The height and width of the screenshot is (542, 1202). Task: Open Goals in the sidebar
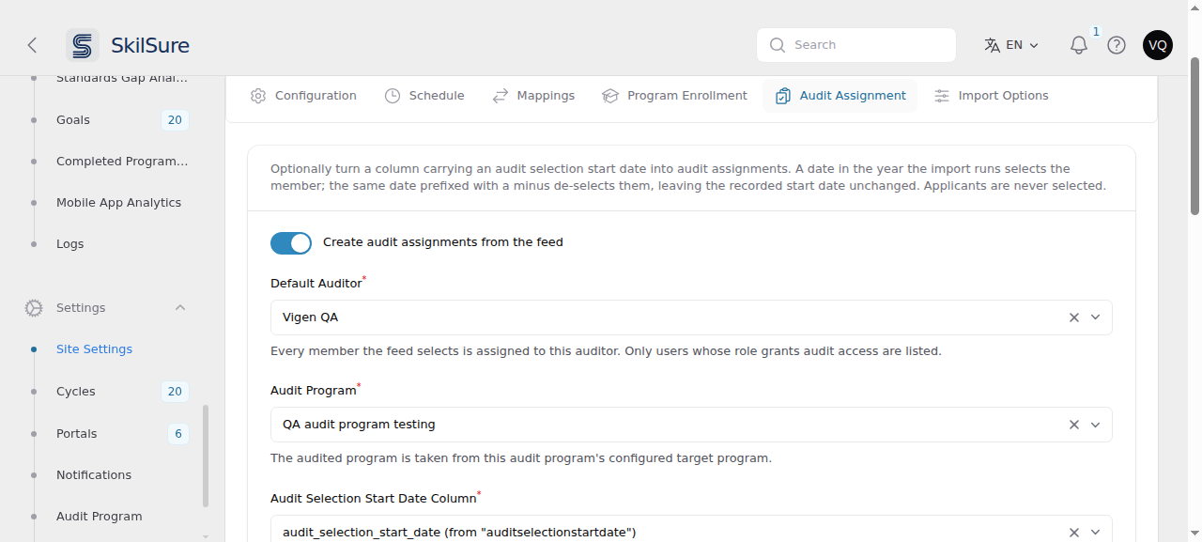click(x=73, y=120)
